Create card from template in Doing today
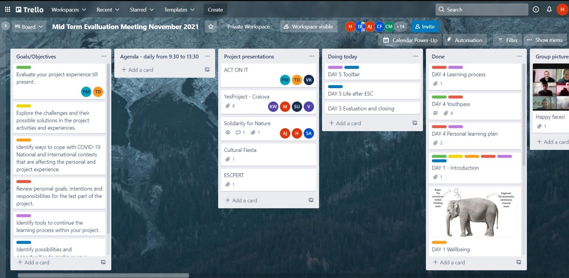Image resolution: width=569 pixels, height=278 pixels. tap(415, 123)
